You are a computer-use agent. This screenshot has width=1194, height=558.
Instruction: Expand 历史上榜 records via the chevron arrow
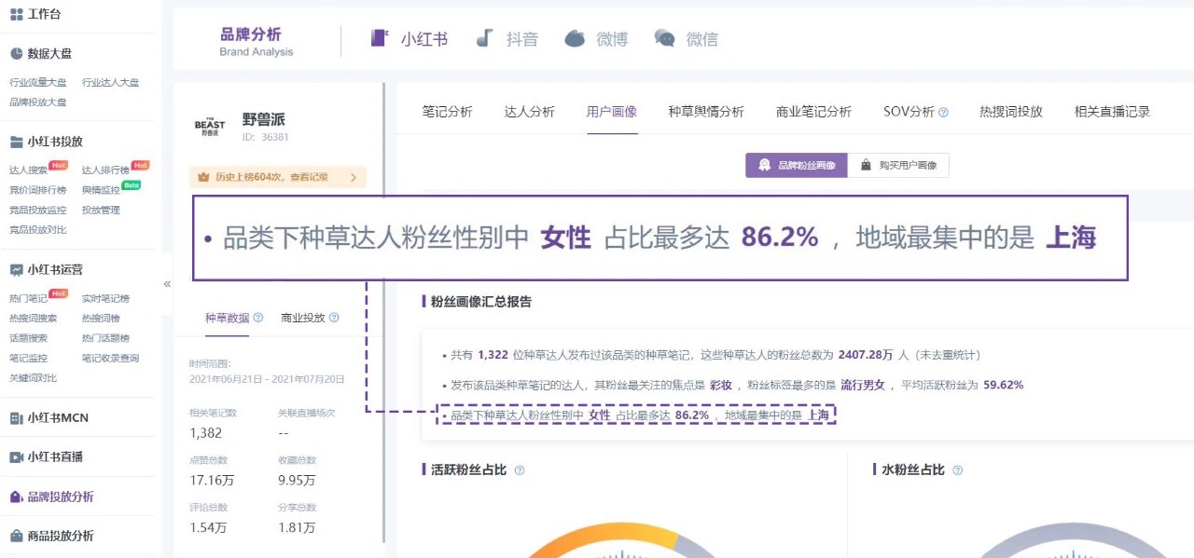tap(354, 177)
